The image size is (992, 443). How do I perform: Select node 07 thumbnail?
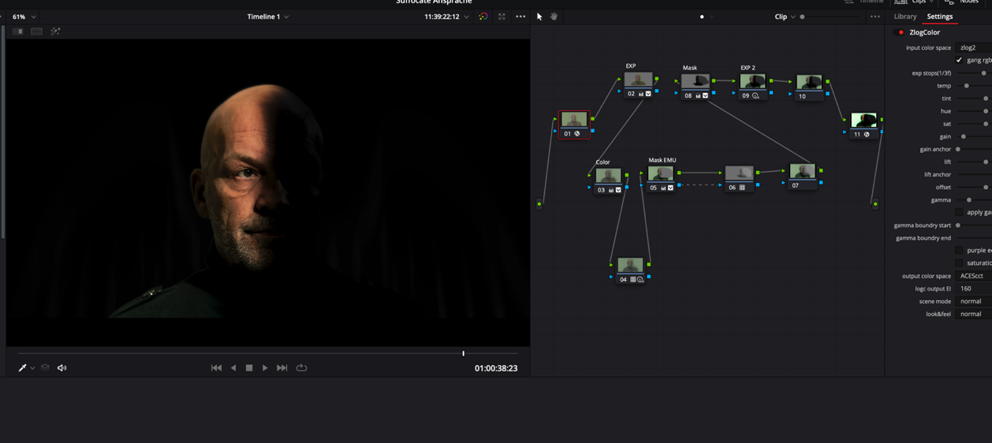pos(802,172)
